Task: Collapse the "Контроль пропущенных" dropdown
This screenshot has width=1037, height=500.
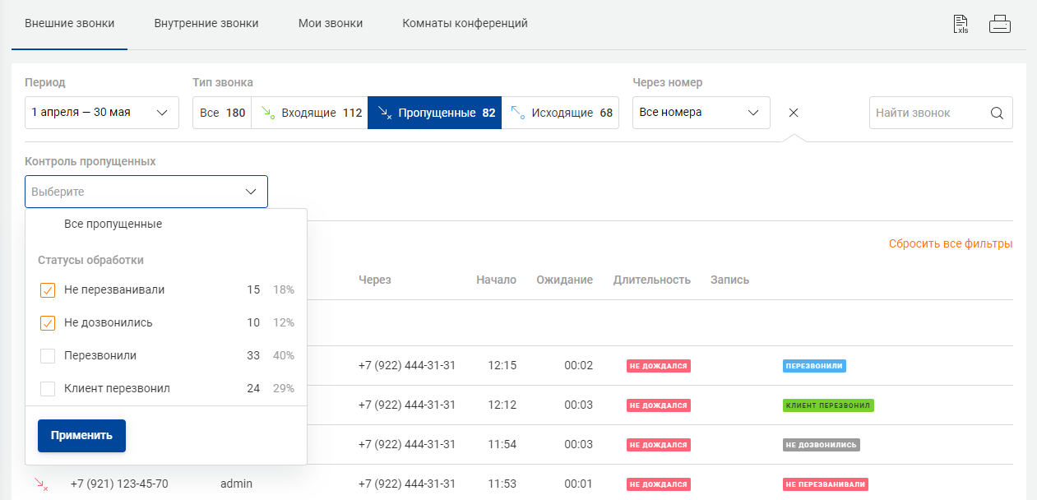Action: click(x=146, y=192)
